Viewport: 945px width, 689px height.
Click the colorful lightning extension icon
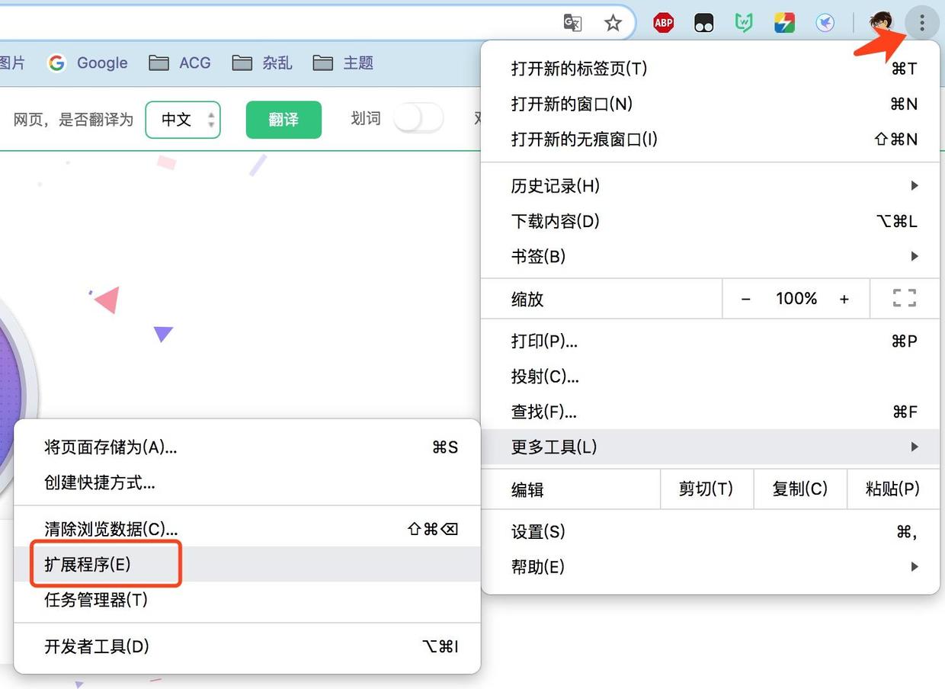[784, 24]
